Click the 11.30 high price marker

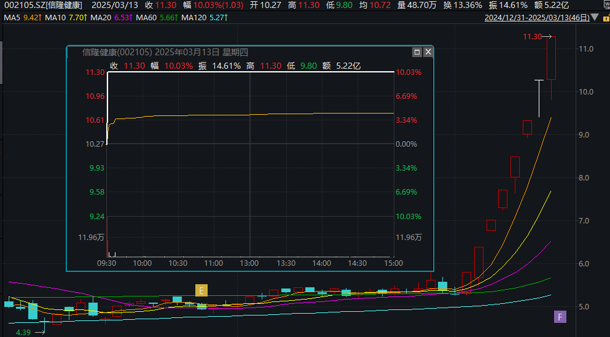(532, 37)
